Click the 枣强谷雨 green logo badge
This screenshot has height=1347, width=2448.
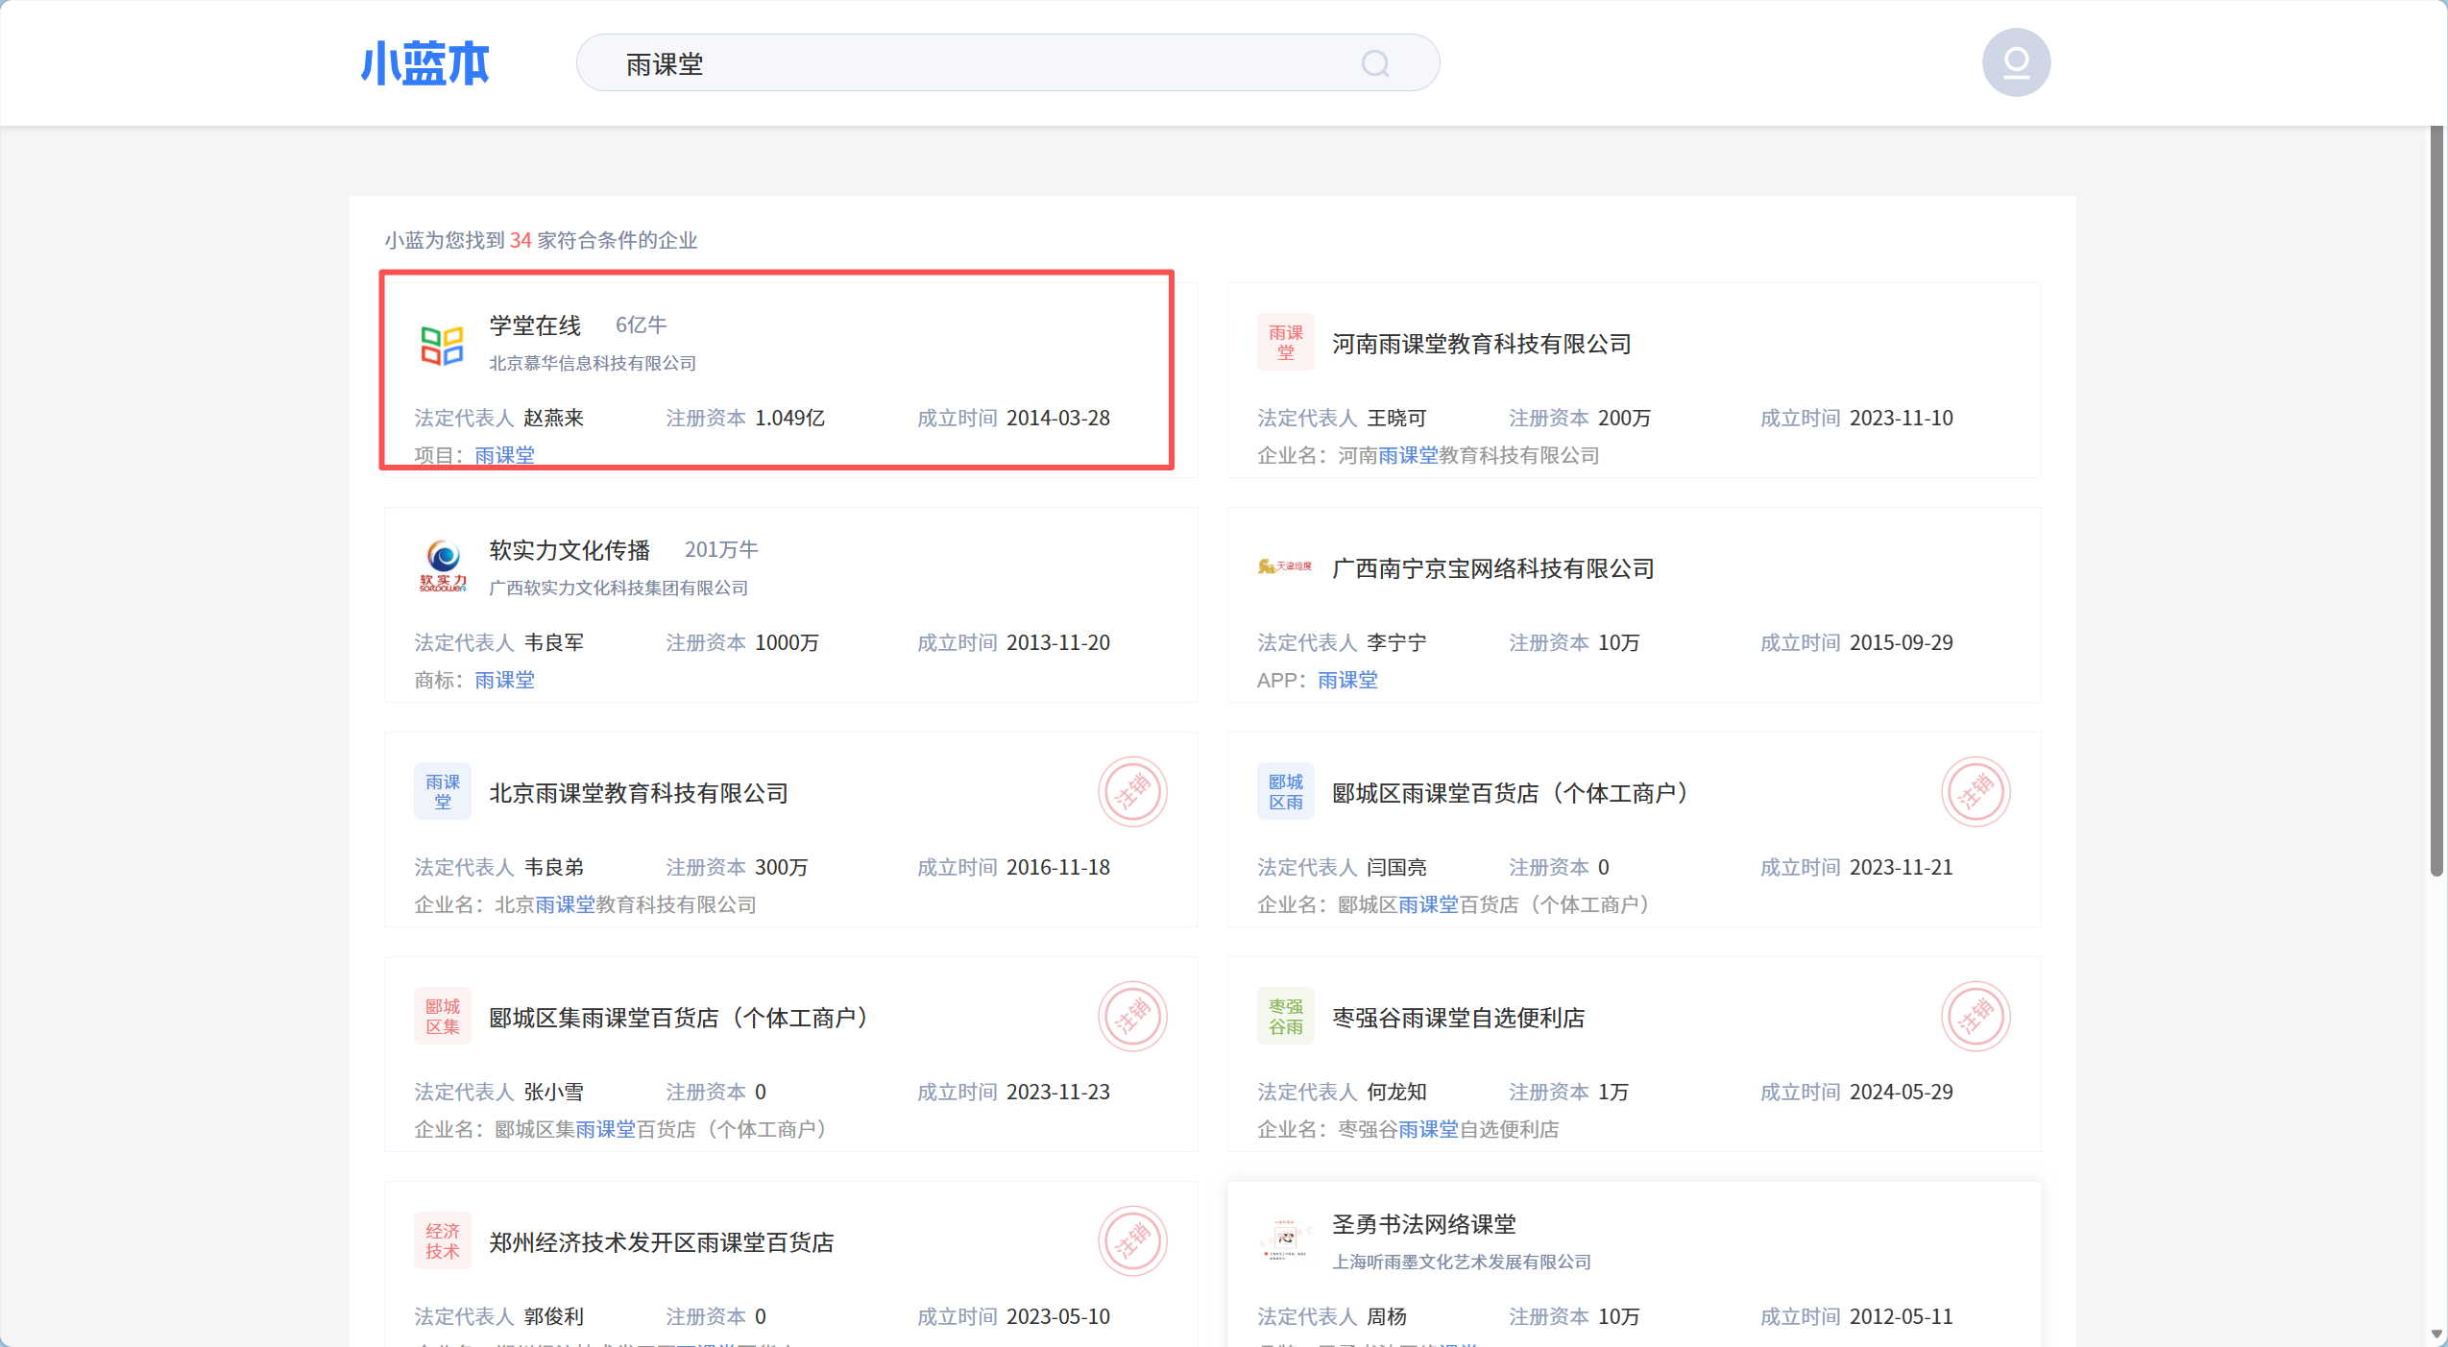coord(1285,1017)
